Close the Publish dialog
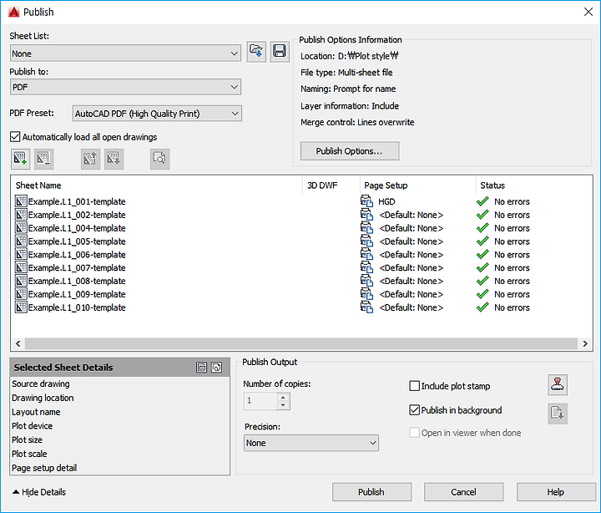 tap(588, 12)
